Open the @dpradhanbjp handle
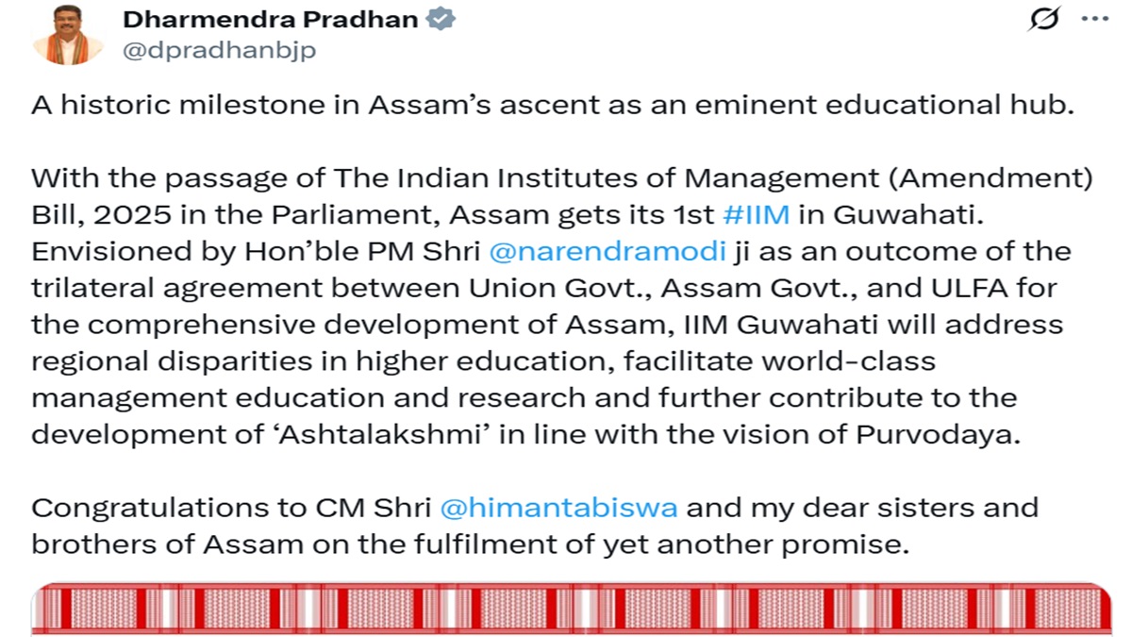The height and width of the screenshot is (637, 1132). coord(219,50)
